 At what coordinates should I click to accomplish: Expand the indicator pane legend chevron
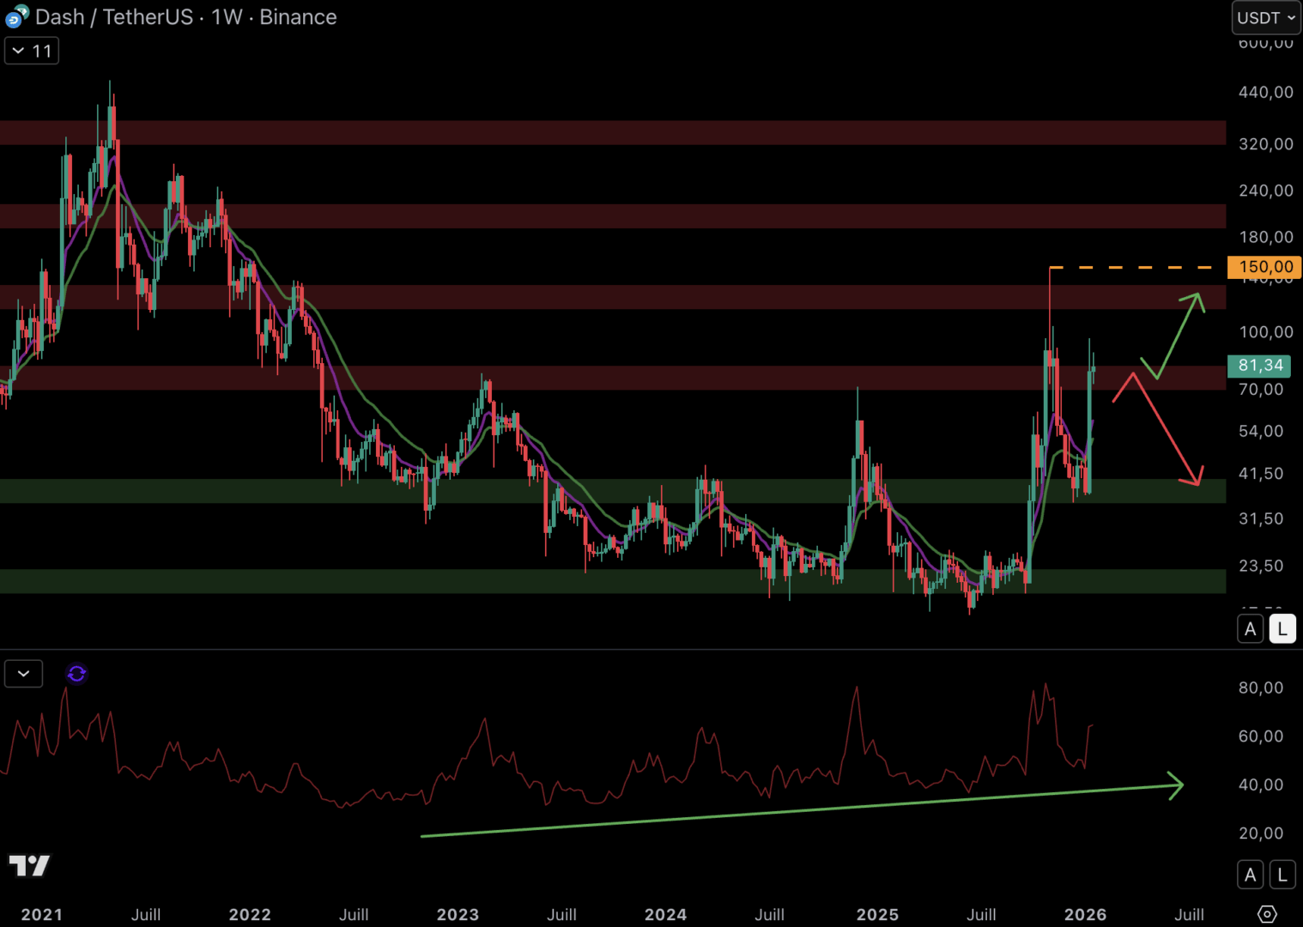(24, 674)
